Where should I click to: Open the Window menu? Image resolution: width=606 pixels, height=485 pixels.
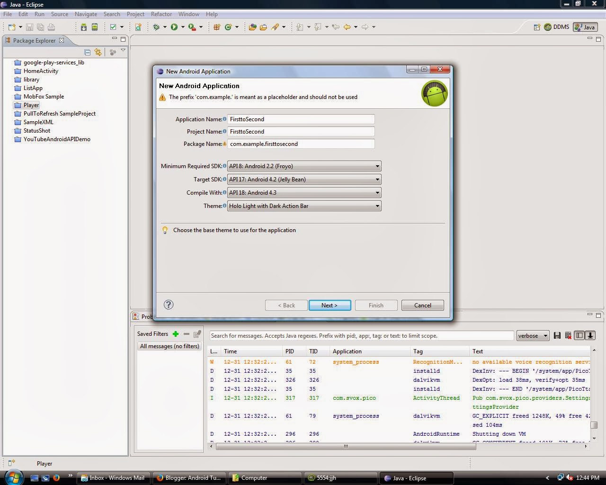click(x=189, y=14)
